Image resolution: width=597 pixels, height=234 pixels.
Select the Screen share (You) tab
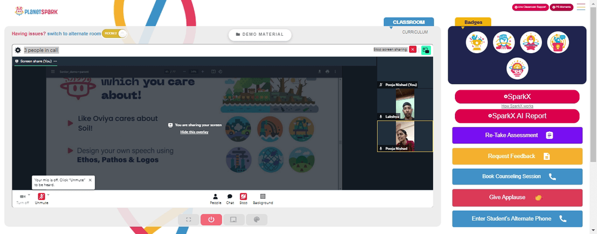[x=36, y=61]
